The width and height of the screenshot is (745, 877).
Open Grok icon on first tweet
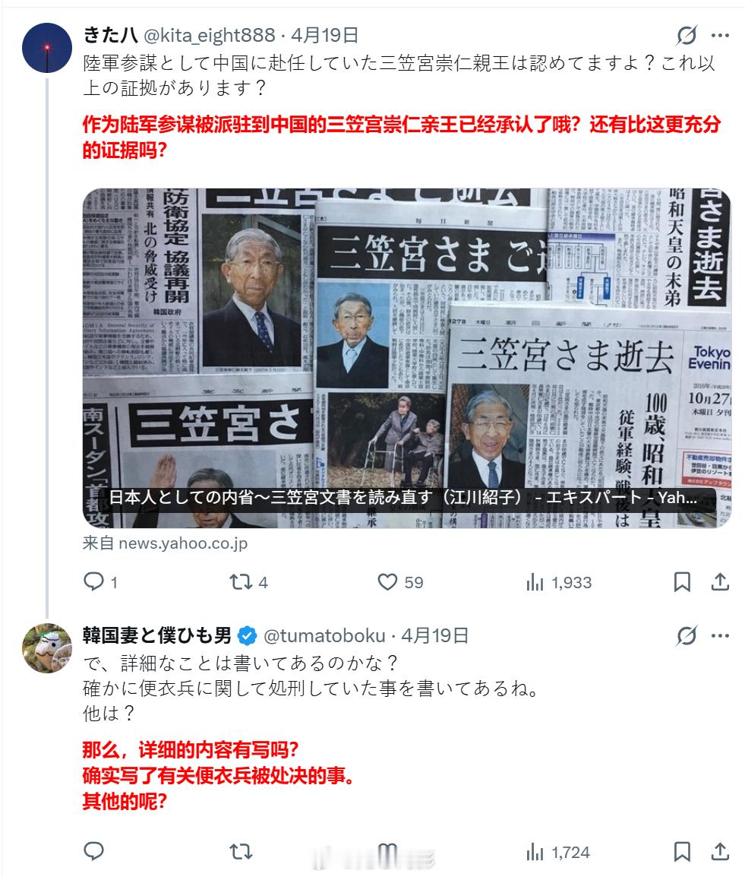pyautogui.click(x=687, y=35)
